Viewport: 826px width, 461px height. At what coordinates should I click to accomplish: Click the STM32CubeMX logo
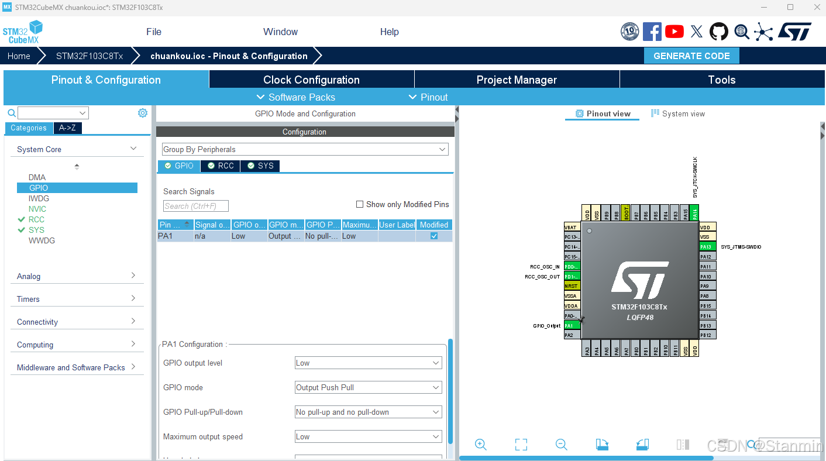pos(23,32)
